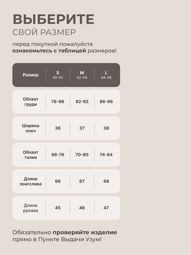Click the Длина рукава row label
Screen dimensions: 191x255
30,208
